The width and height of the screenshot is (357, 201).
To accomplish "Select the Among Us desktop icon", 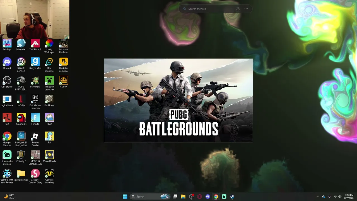I will pos(21,119).
